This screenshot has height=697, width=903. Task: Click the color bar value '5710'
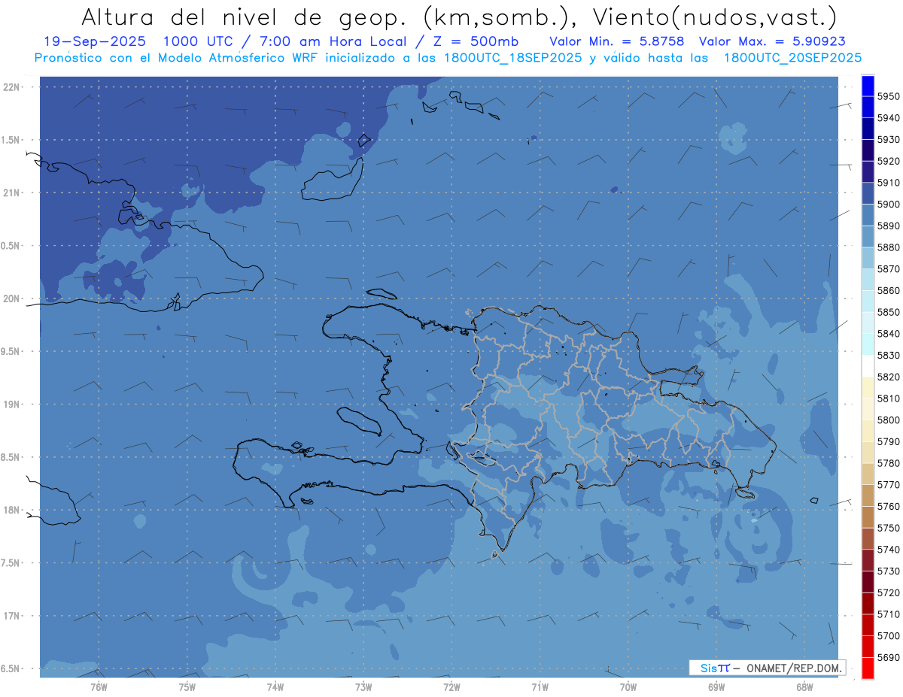coord(889,614)
